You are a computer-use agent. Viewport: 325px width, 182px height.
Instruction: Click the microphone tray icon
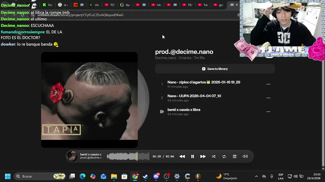click(272, 176)
